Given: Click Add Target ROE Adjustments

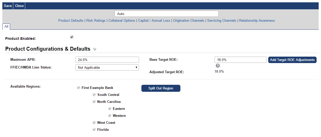Looking at the screenshot, I should (x=292, y=60).
